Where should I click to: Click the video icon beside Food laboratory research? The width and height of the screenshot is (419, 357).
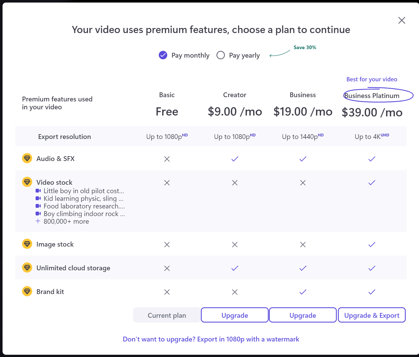38,206
